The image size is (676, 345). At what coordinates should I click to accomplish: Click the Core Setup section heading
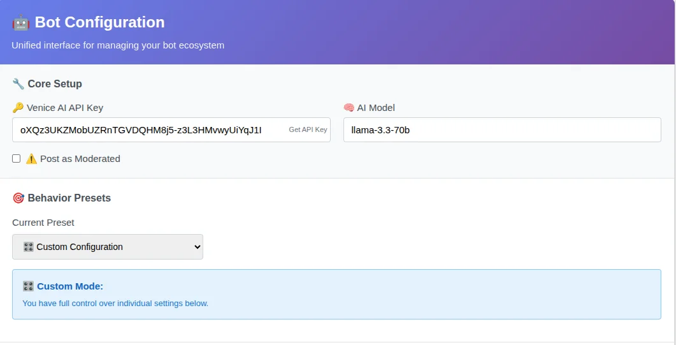[x=55, y=84]
